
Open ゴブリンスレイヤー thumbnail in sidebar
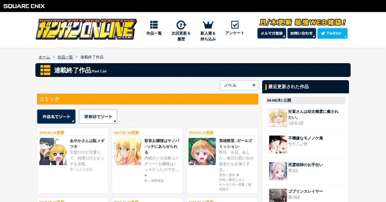(278, 195)
